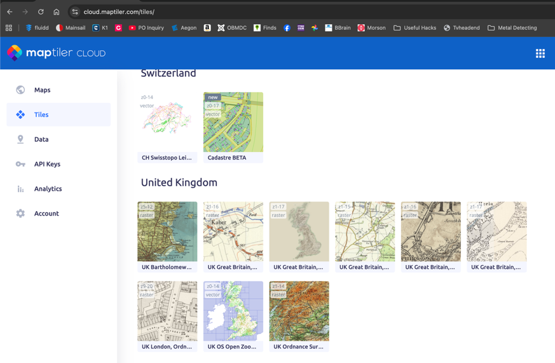
Task: Open Analytics in the sidebar
Action: coord(58,189)
